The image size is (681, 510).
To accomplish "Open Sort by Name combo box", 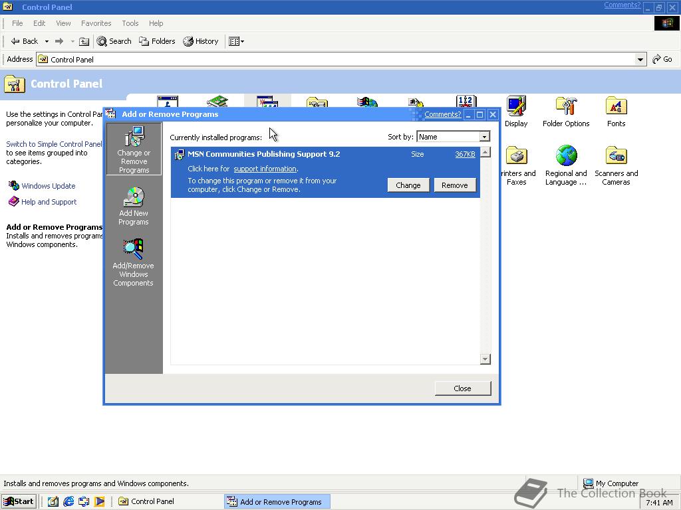I will (x=453, y=137).
